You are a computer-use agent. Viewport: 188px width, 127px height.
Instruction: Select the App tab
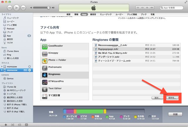coord(84,14)
